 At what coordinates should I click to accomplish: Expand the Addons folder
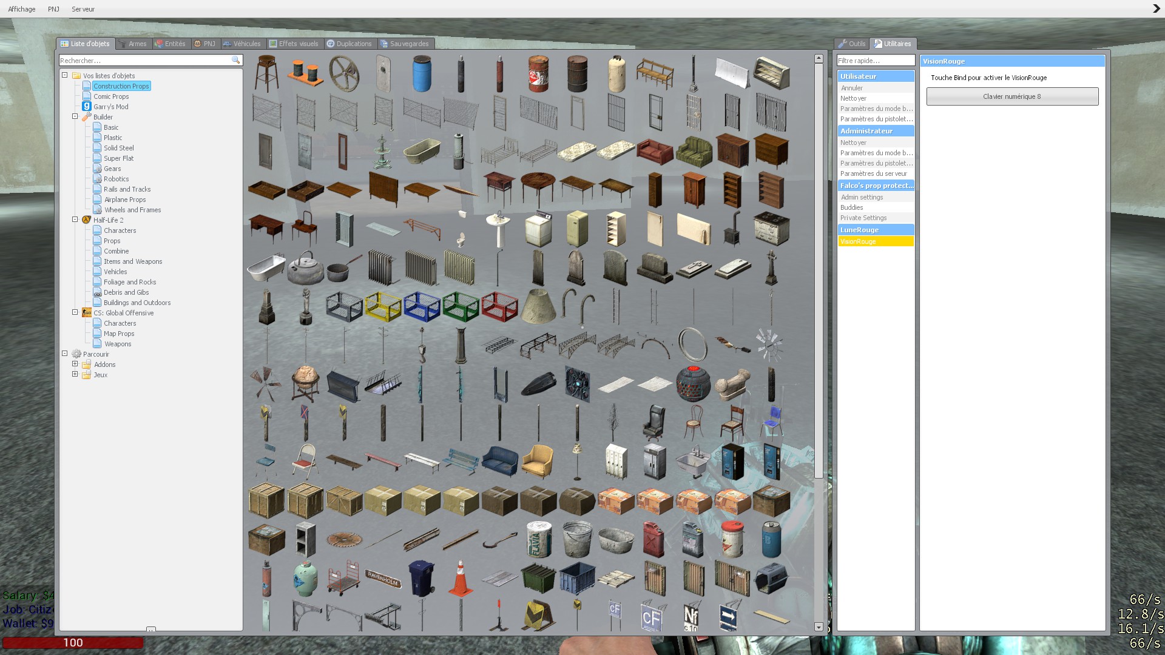coord(75,364)
